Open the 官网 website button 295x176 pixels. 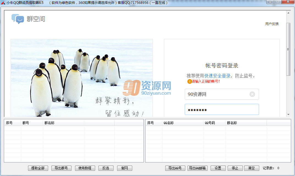pyautogui.click(x=125, y=168)
